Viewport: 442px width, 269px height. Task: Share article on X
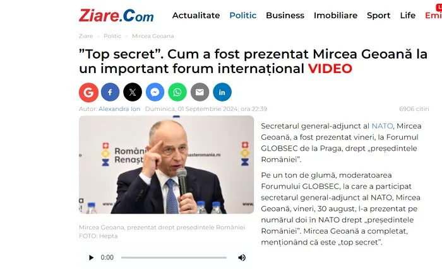pos(133,93)
